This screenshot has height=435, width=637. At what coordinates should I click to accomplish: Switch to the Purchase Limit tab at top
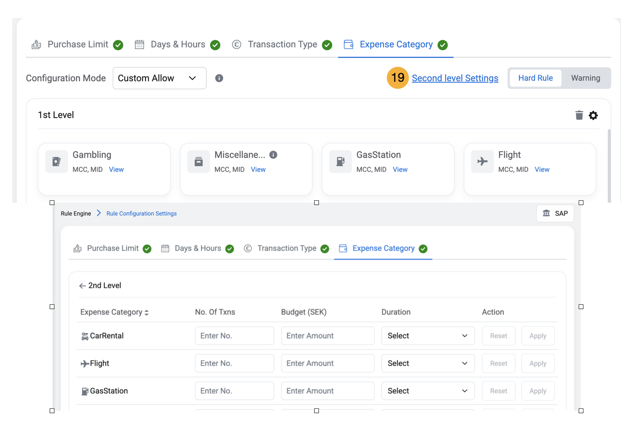tap(77, 45)
